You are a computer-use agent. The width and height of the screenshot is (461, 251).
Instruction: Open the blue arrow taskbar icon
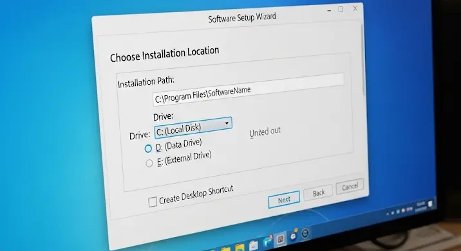point(268,241)
